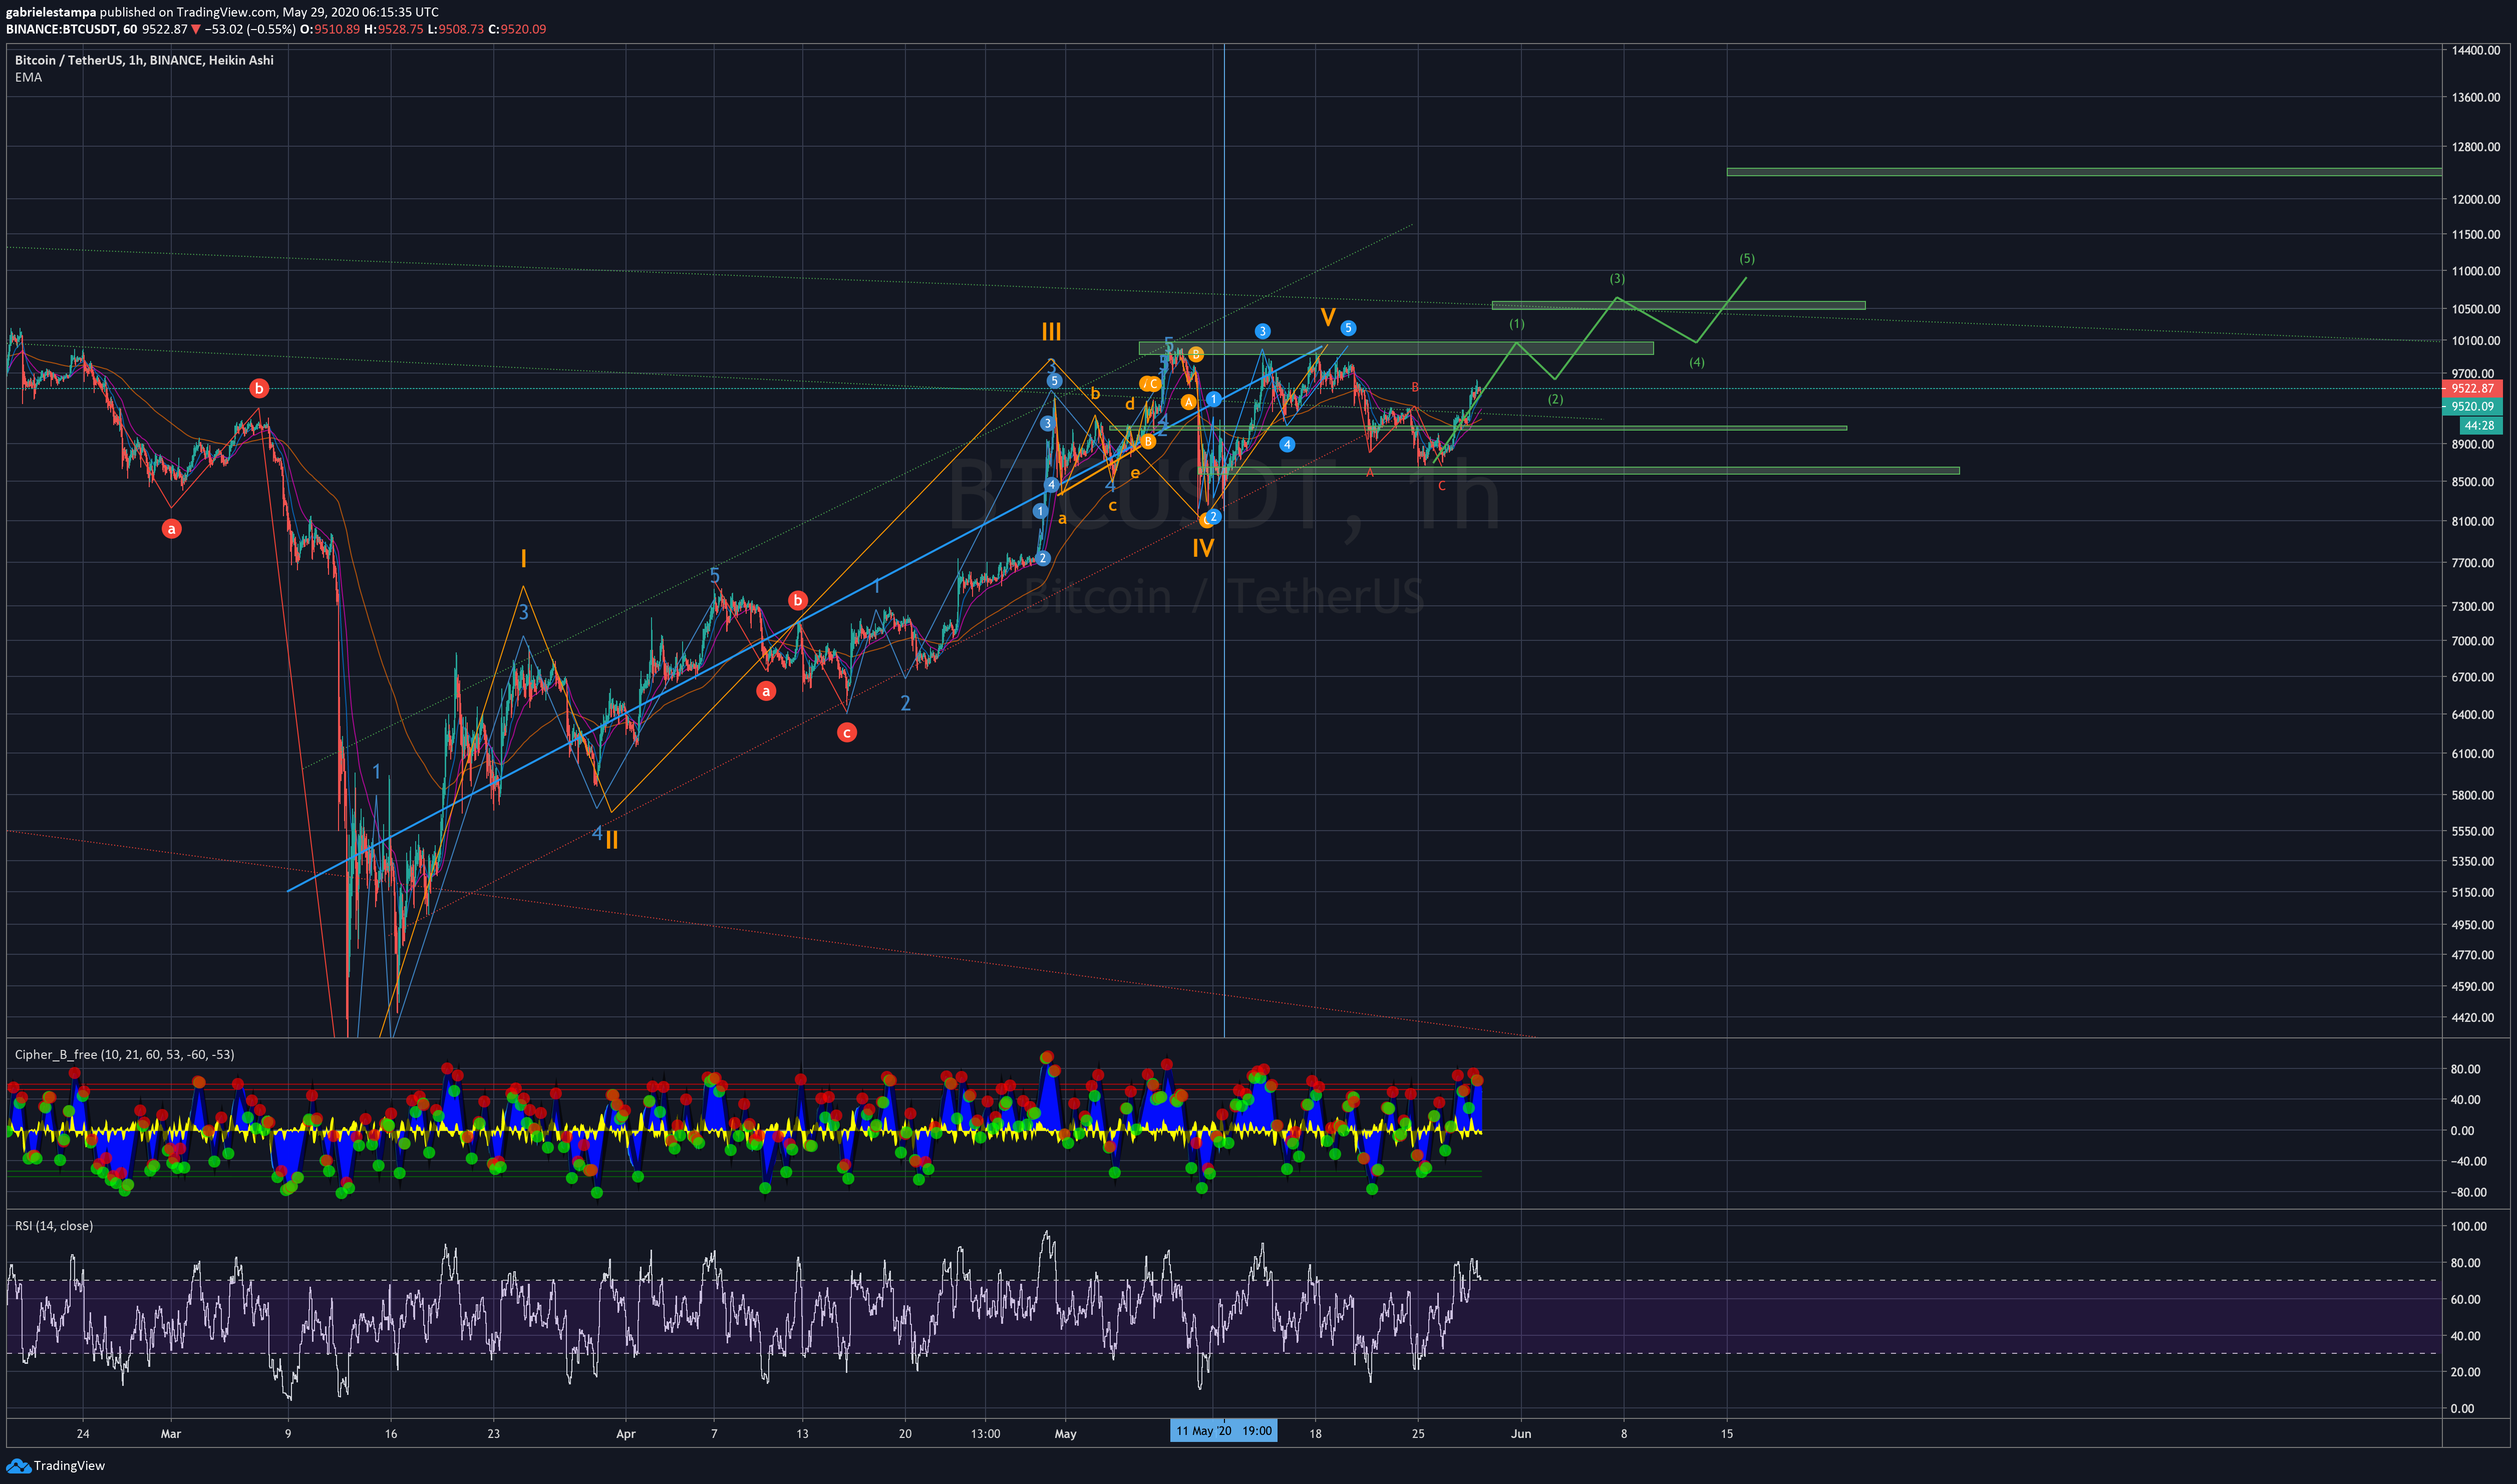This screenshot has height=1484, width=2517.
Task: Select the orange wave IV label
Action: (x=1203, y=547)
